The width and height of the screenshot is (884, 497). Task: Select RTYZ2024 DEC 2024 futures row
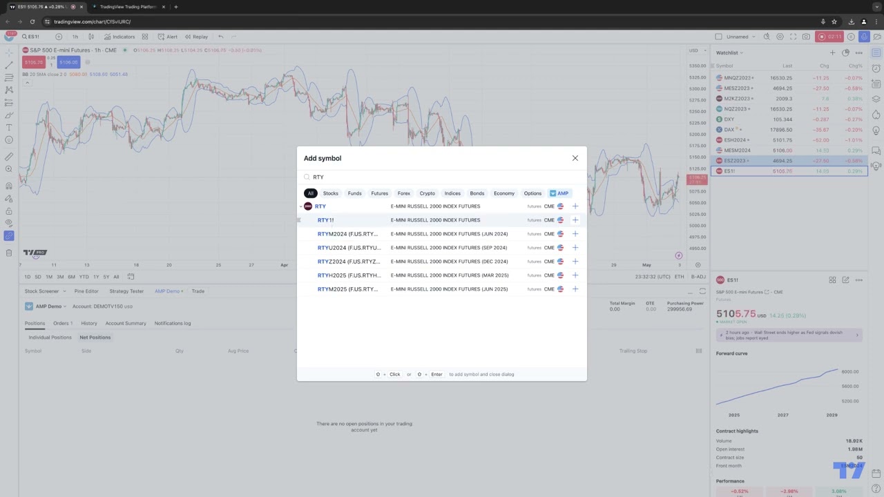click(x=442, y=262)
